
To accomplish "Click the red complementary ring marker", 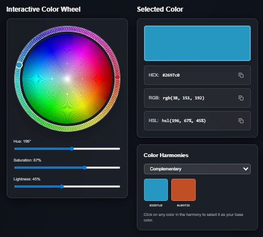I will click(x=117, y=77).
